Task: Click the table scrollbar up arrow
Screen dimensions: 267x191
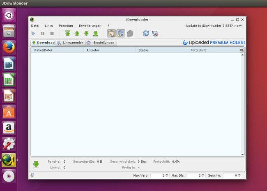Action: (242, 55)
